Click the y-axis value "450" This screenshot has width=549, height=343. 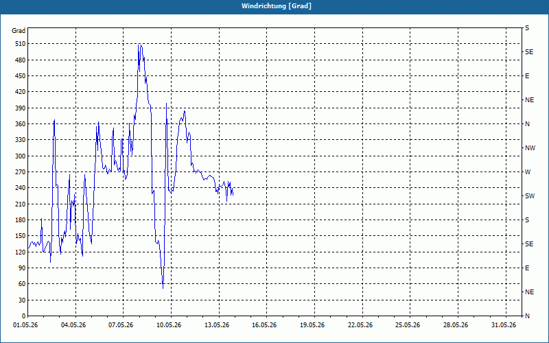coord(20,76)
